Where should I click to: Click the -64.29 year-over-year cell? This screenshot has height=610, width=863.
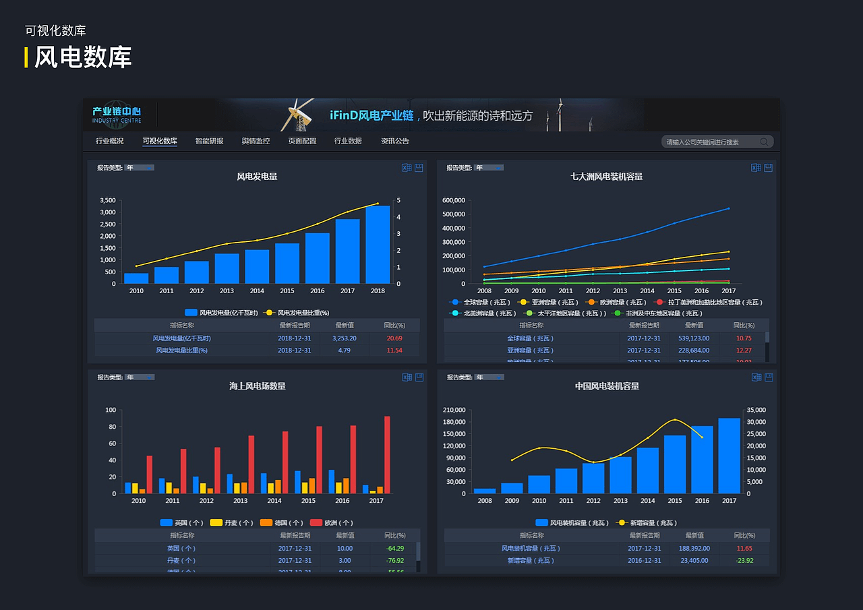coord(394,548)
